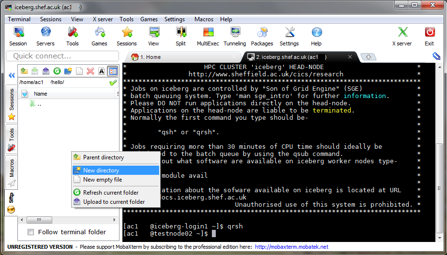The image size is (447, 255).
Task: Click the download file SFTP toolbar icon
Action: (x=35, y=71)
